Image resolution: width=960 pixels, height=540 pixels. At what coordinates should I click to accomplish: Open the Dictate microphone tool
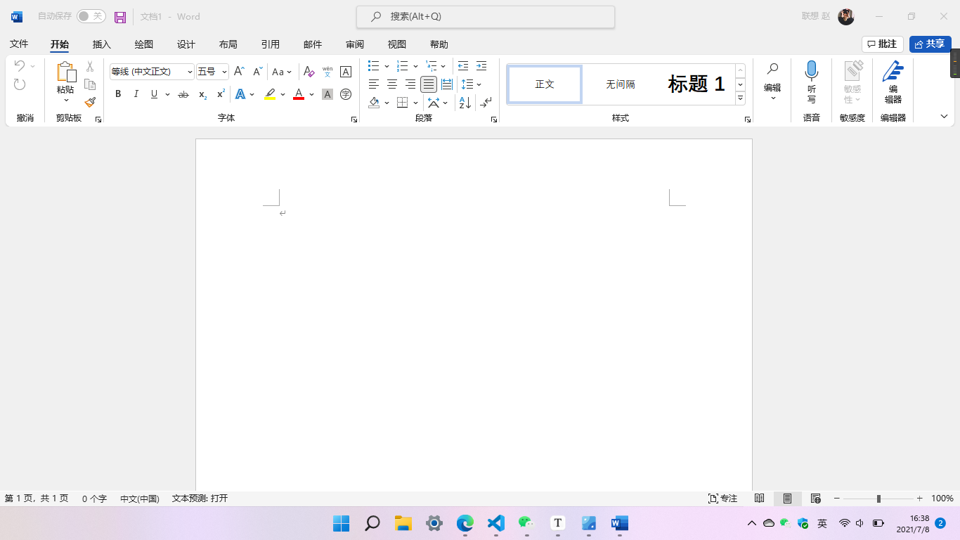(812, 82)
